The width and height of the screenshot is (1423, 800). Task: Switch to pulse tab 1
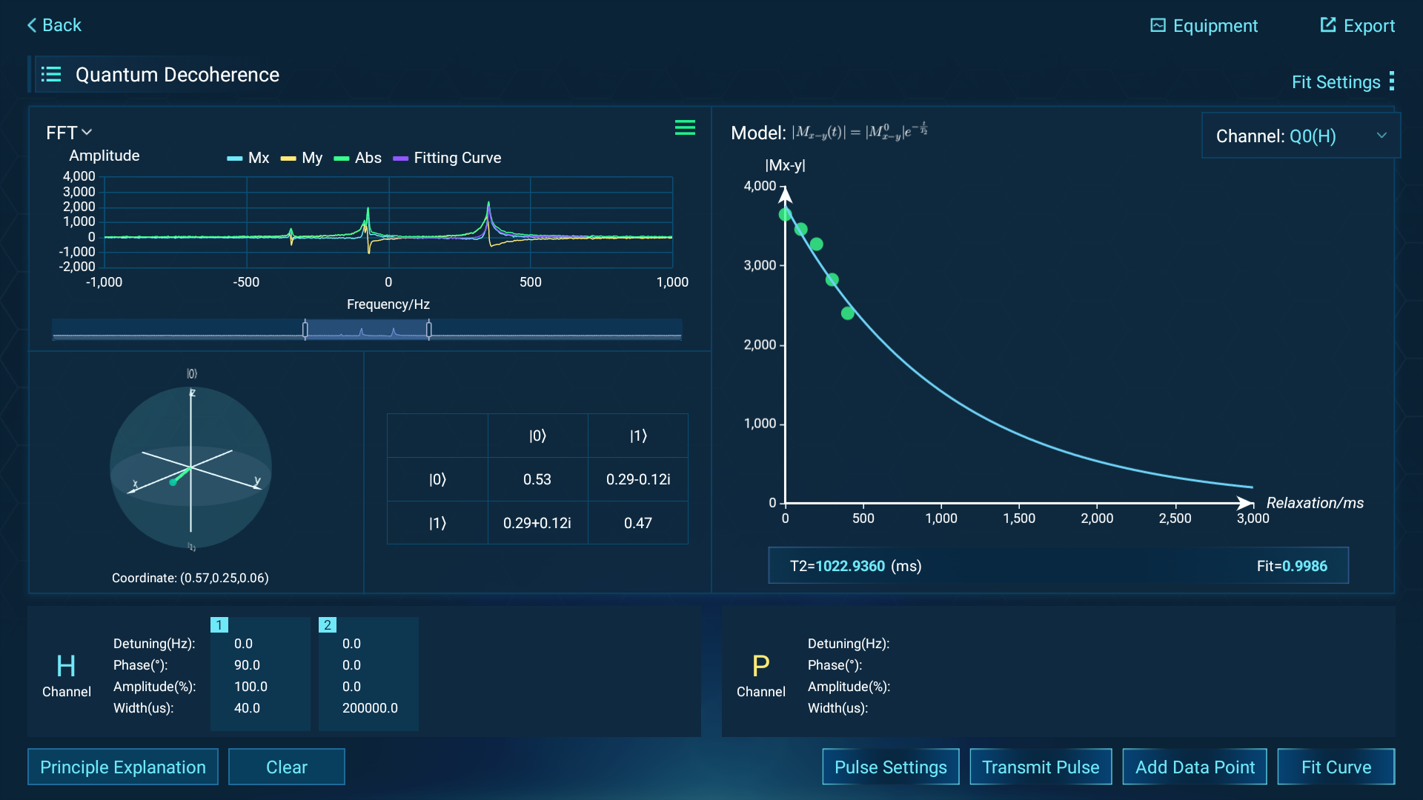pos(219,624)
